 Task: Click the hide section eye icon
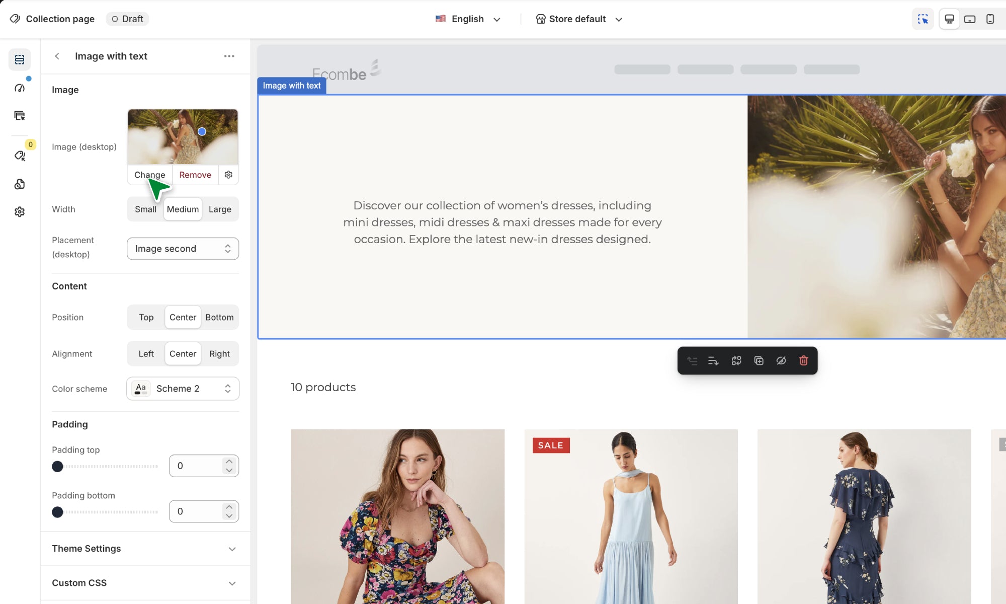coord(781,360)
